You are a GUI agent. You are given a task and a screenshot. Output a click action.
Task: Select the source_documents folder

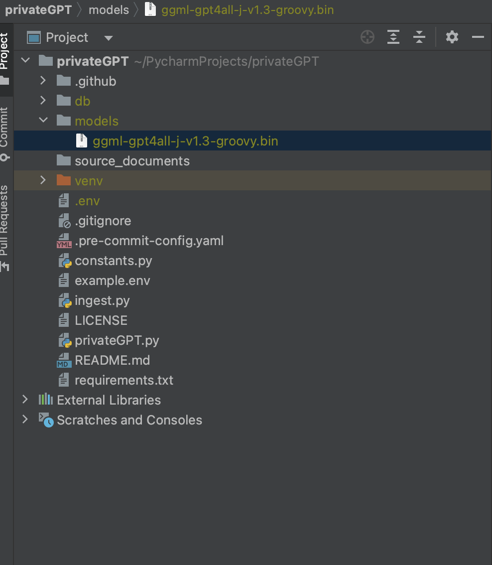[132, 161]
